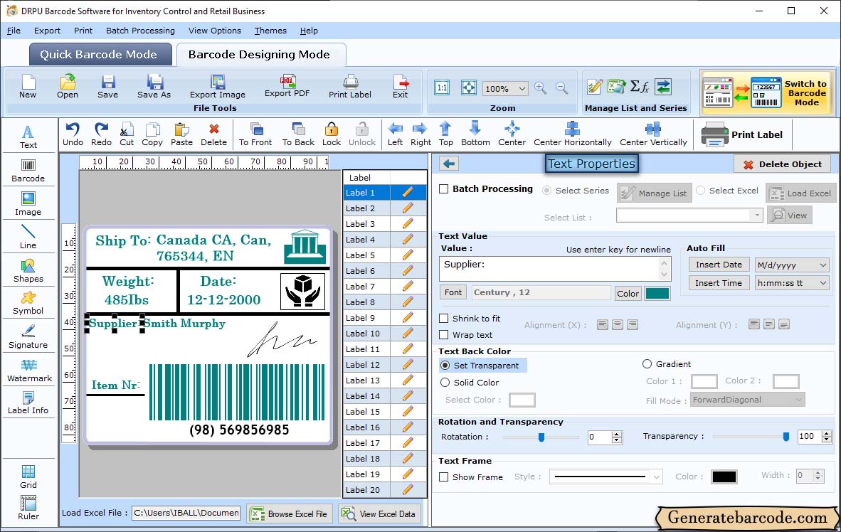Cut the selected object

(127, 134)
